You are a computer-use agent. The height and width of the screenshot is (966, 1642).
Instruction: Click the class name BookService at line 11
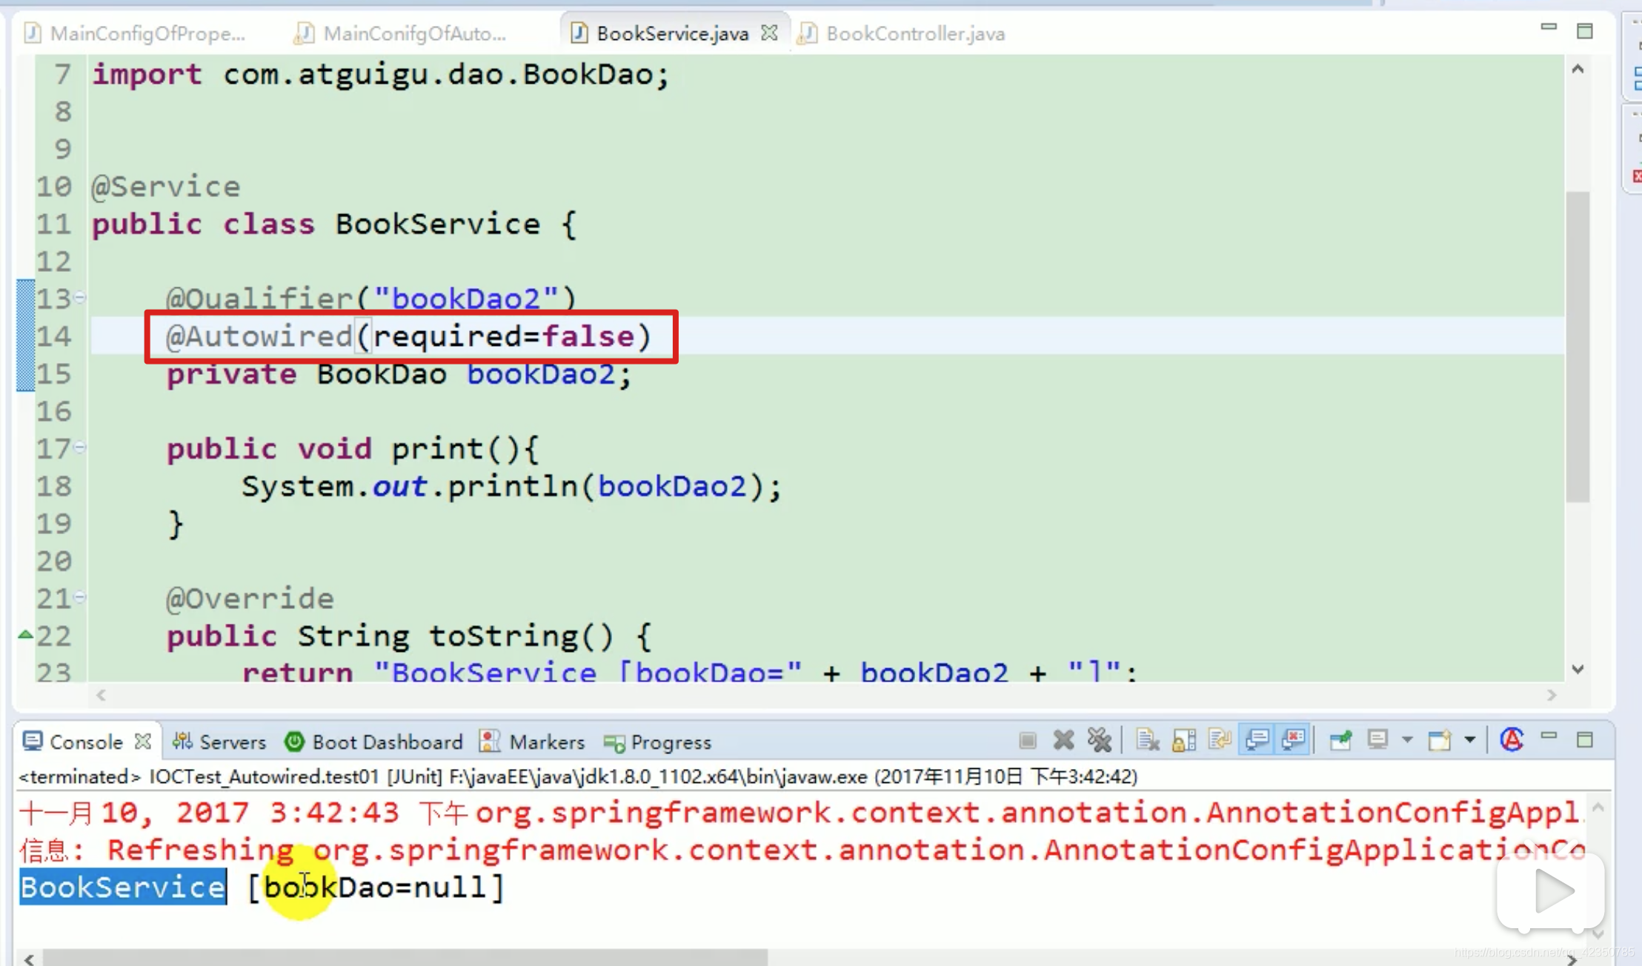pyautogui.click(x=438, y=223)
